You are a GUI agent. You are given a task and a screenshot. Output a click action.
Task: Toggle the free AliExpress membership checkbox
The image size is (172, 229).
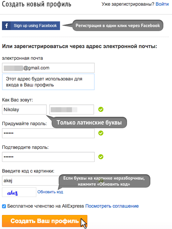pos(4,206)
